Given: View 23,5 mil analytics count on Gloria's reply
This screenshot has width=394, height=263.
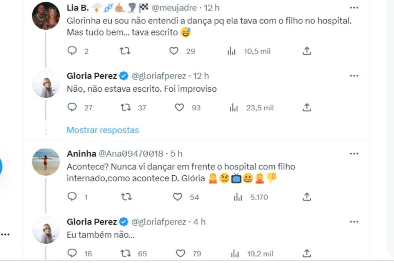Looking at the screenshot, I should [259, 108].
